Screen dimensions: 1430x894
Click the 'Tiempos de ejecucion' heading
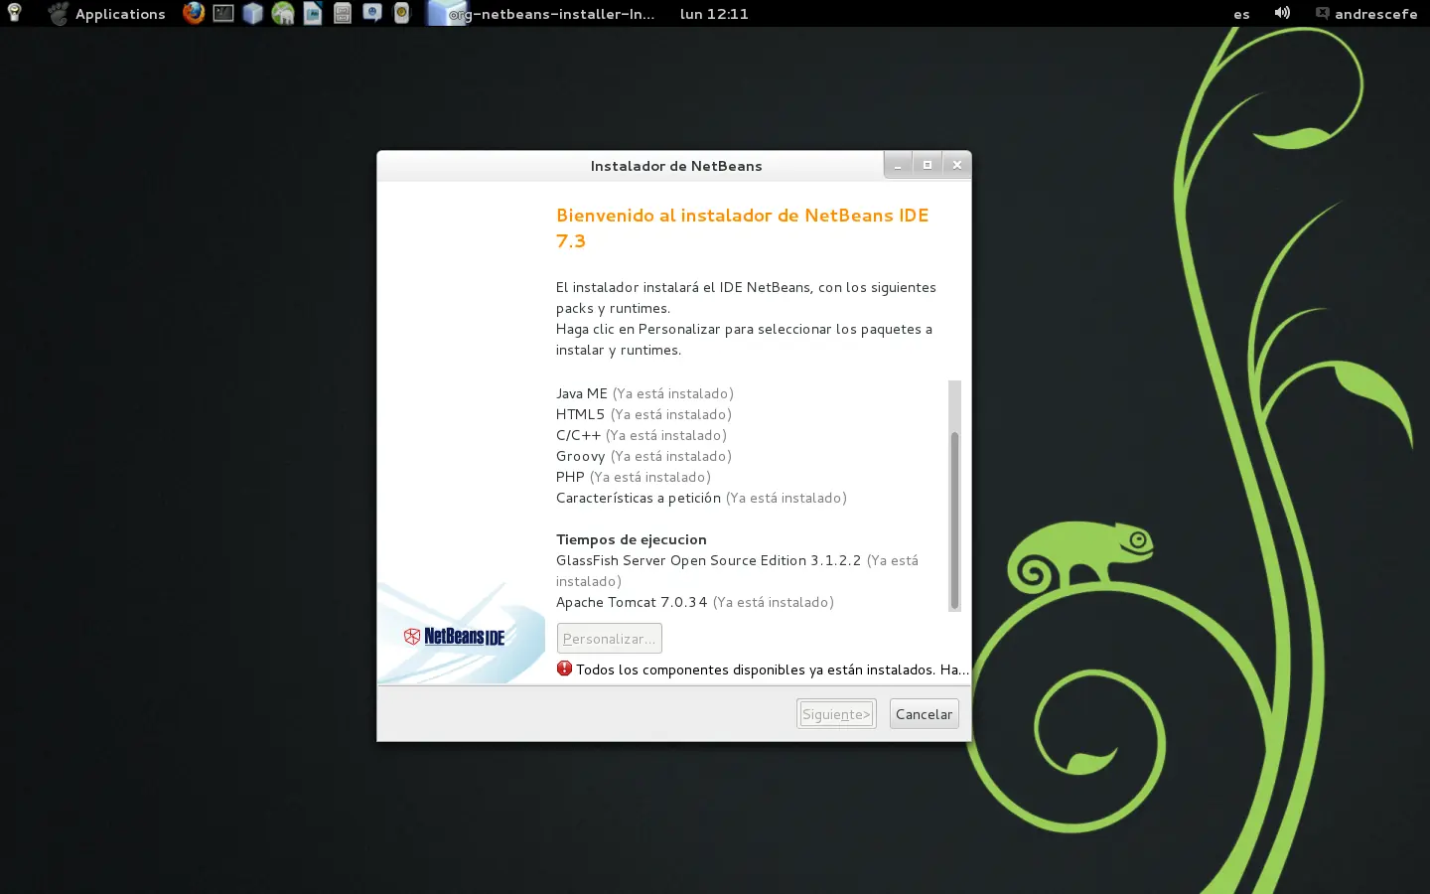click(632, 539)
